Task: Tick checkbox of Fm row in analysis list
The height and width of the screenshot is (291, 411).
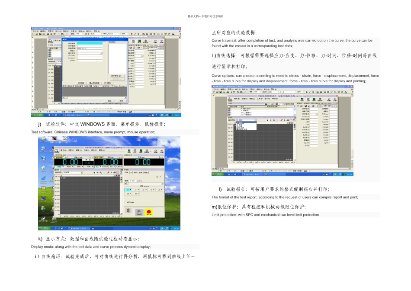Action: [229, 109]
